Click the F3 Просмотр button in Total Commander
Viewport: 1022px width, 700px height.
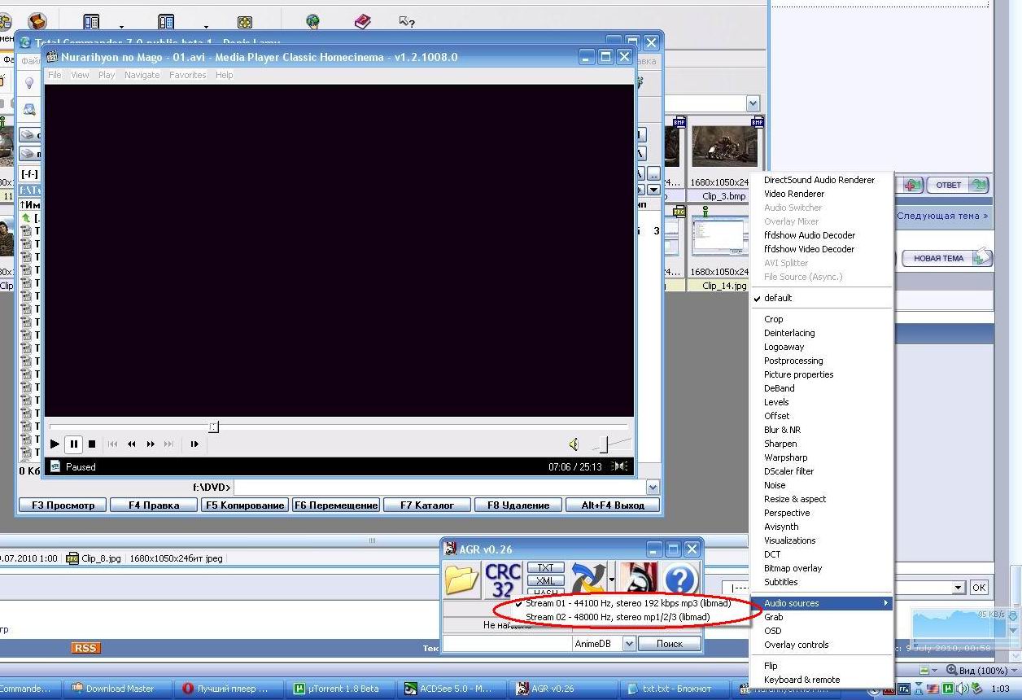pyautogui.click(x=63, y=505)
